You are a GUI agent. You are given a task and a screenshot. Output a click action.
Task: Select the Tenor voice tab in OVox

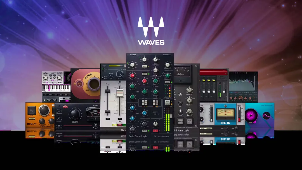(55, 95)
